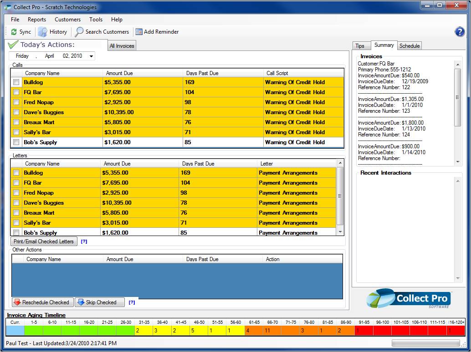Select the Dave's Buggies checkbox in Calls

16,112
